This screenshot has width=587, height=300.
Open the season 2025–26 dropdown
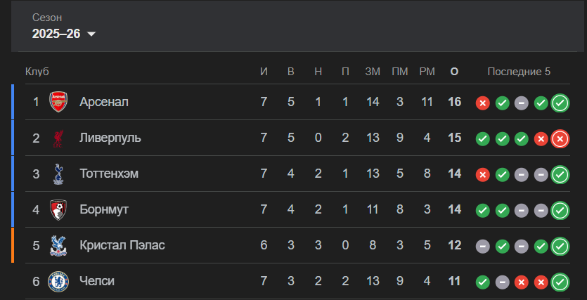point(64,34)
